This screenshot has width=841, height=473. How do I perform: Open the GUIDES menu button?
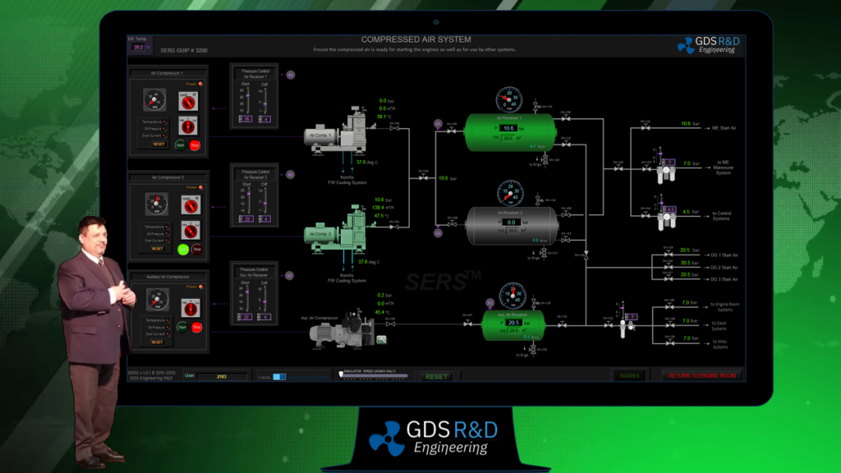coord(630,376)
